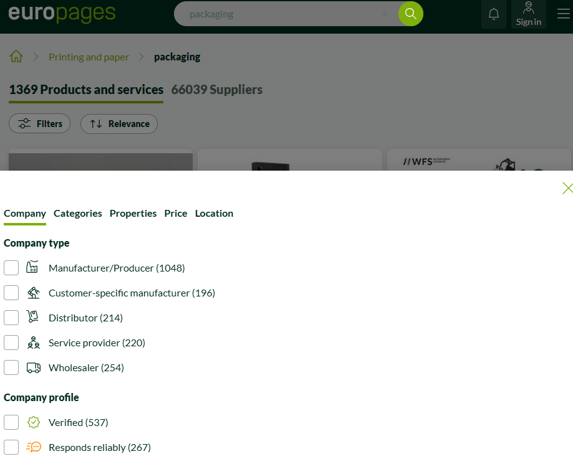573x464 pixels.
Task: Open the Relevance sort dropdown
Action: 119,124
